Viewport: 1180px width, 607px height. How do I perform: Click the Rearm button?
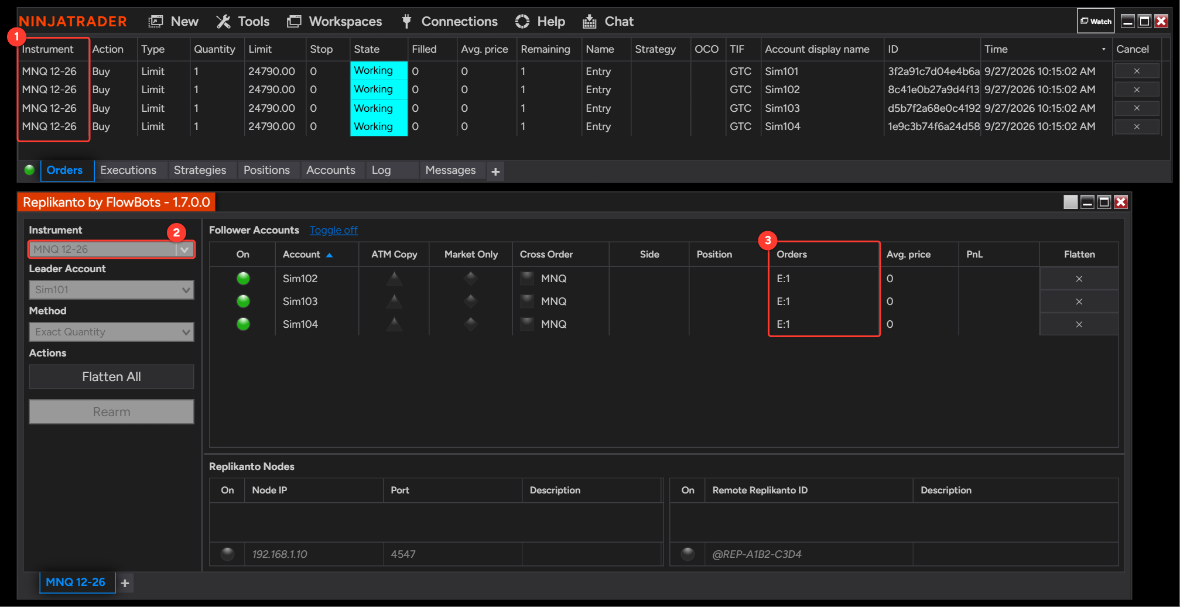tap(111, 412)
